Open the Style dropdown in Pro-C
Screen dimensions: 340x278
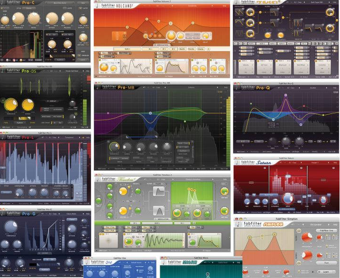(x=29, y=8)
